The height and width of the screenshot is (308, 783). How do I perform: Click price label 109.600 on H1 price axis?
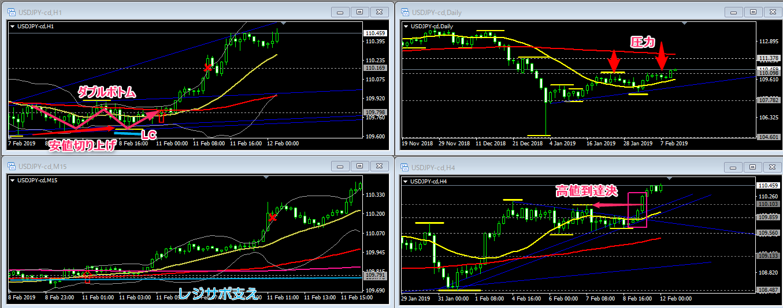[375, 137]
